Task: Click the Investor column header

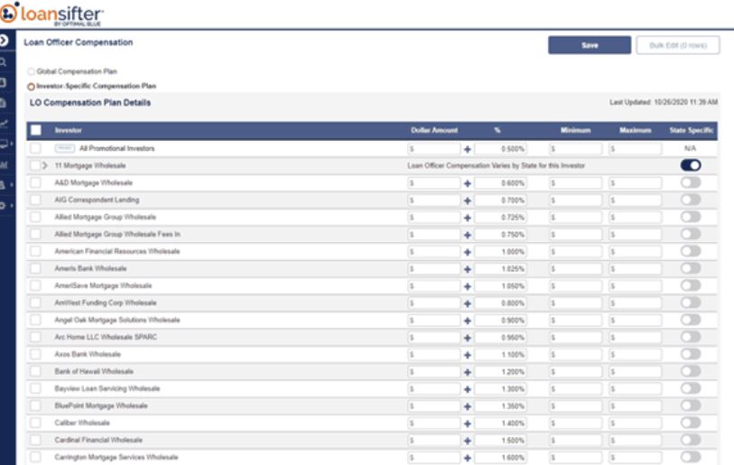Action: [69, 130]
